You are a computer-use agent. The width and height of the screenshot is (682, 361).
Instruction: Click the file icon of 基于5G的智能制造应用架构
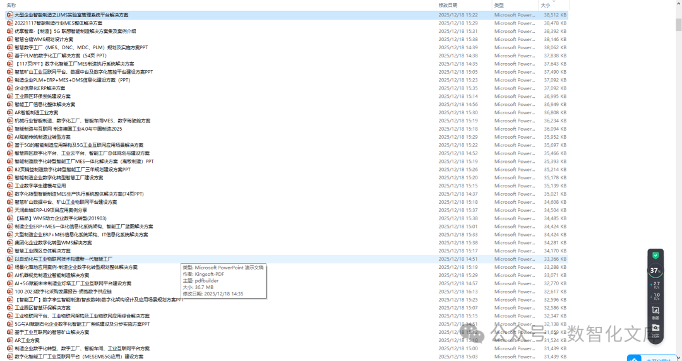[x=10, y=145]
